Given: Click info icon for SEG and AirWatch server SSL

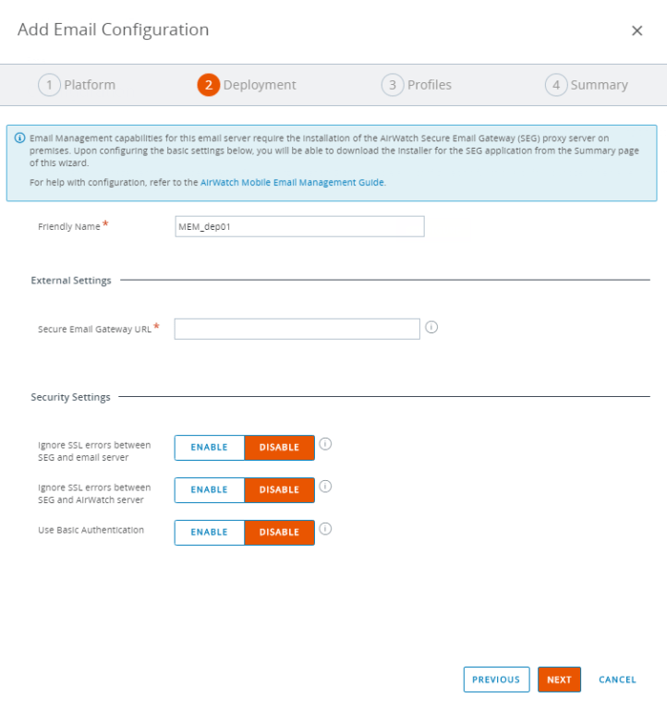Looking at the screenshot, I should pyautogui.click(x=325, y=487).
